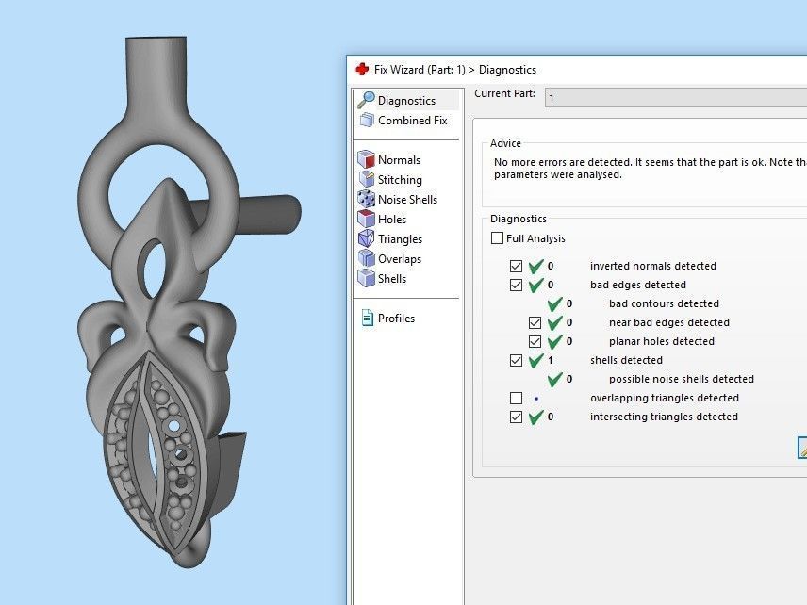Click the Current Part field
Viewport: 807px width, 605px height.
(676, 98)
